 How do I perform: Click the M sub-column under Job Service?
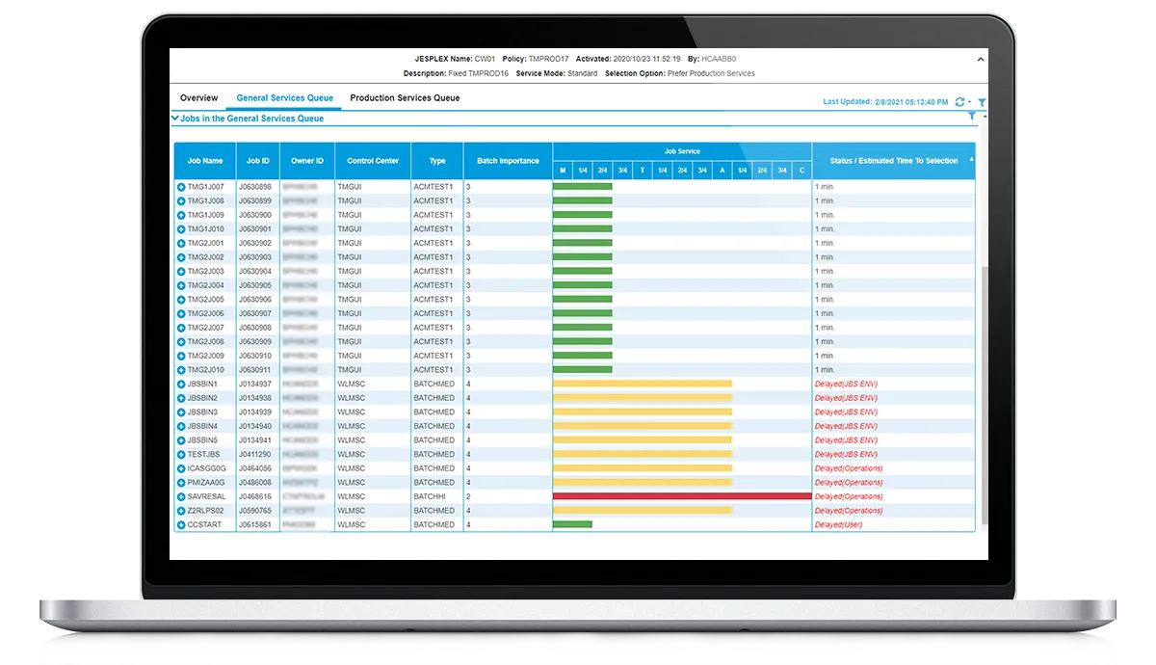[563, 171]
